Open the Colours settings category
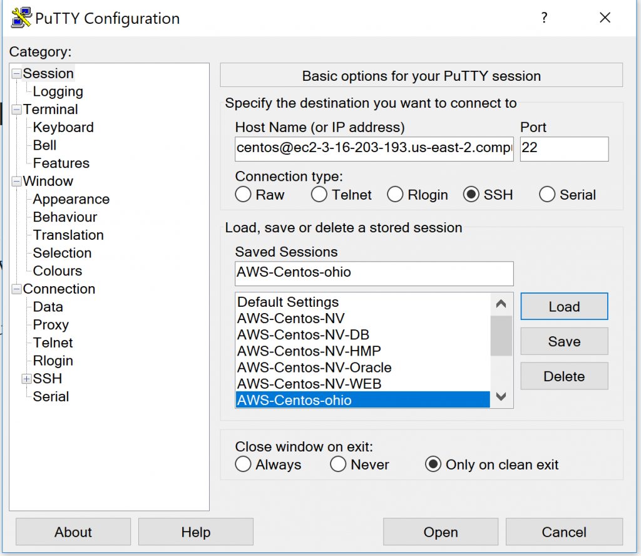 (x=58, y=271)
